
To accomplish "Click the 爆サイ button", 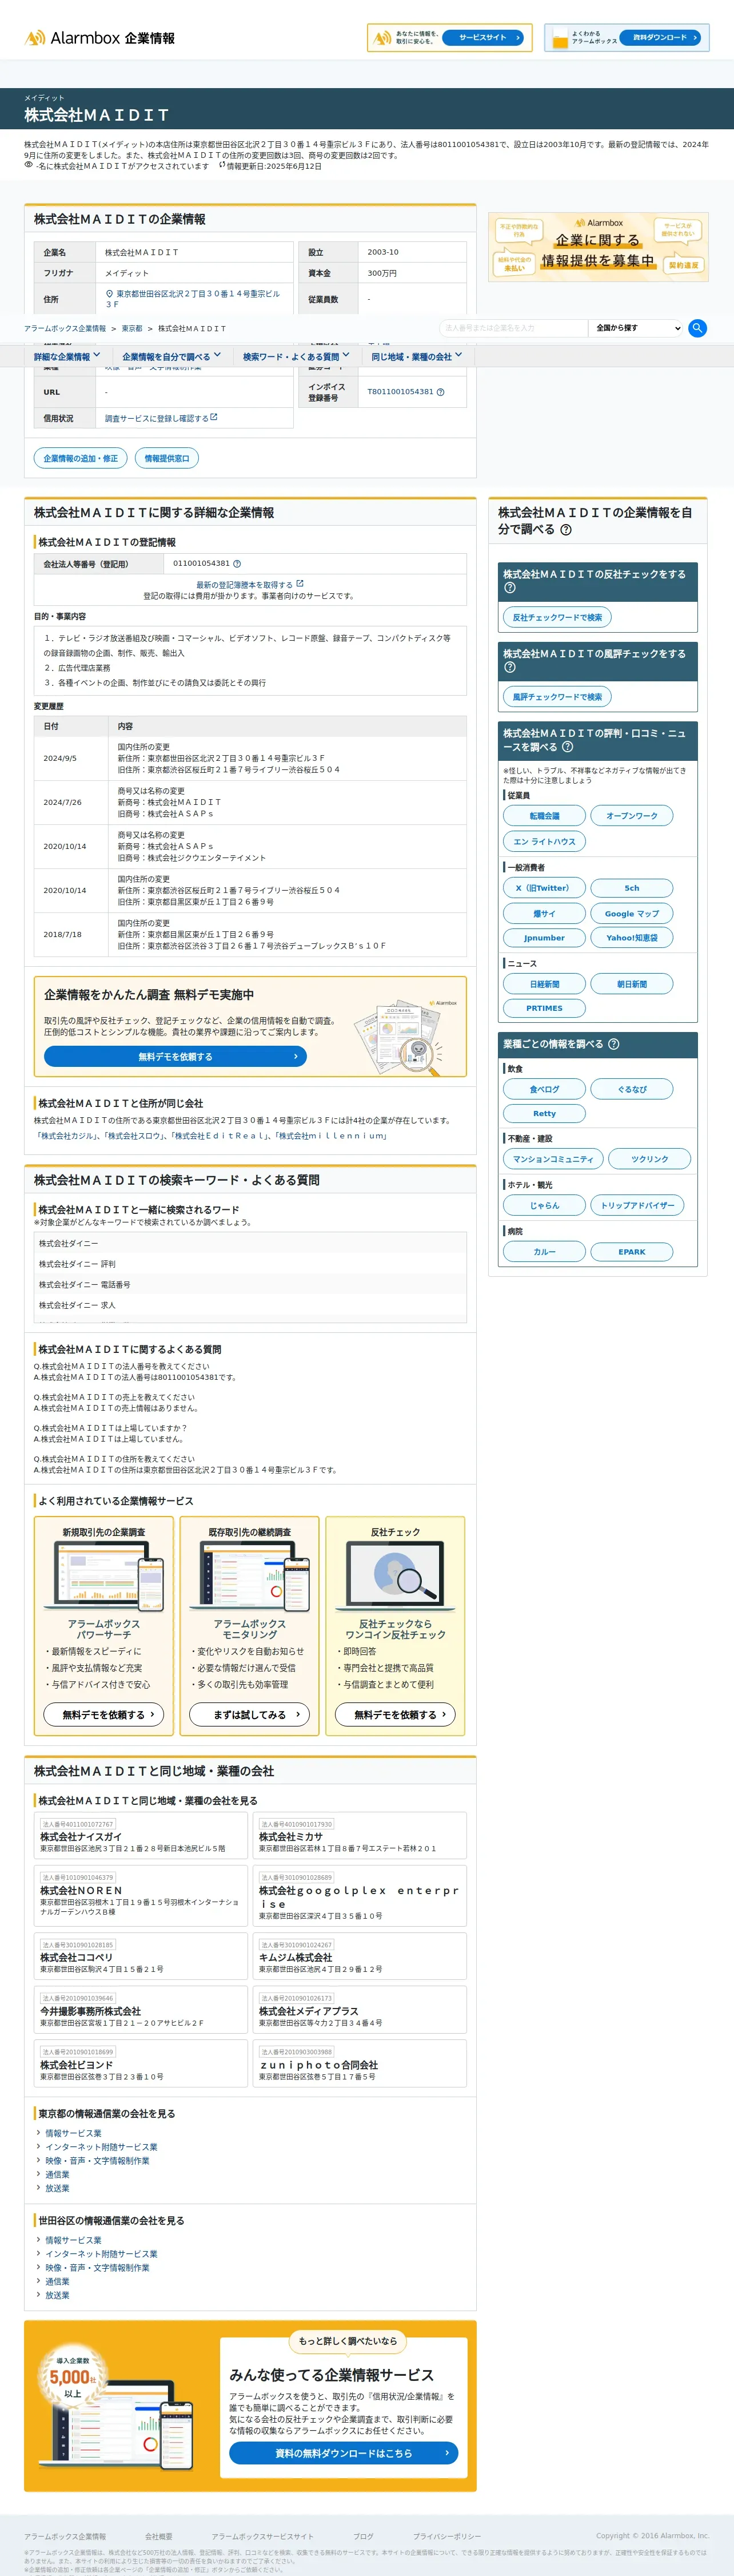I will (x=544, y=913).
